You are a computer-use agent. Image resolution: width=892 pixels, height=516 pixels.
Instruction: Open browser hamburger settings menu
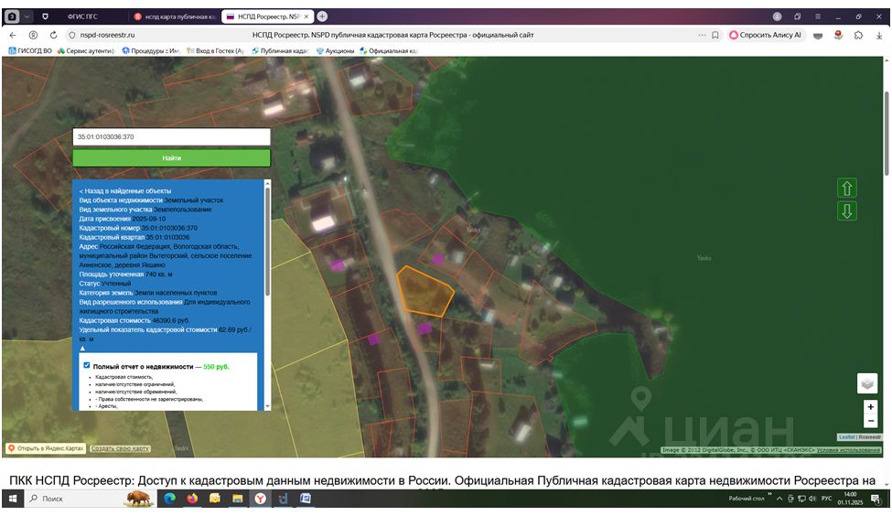[x=818, y=16]
